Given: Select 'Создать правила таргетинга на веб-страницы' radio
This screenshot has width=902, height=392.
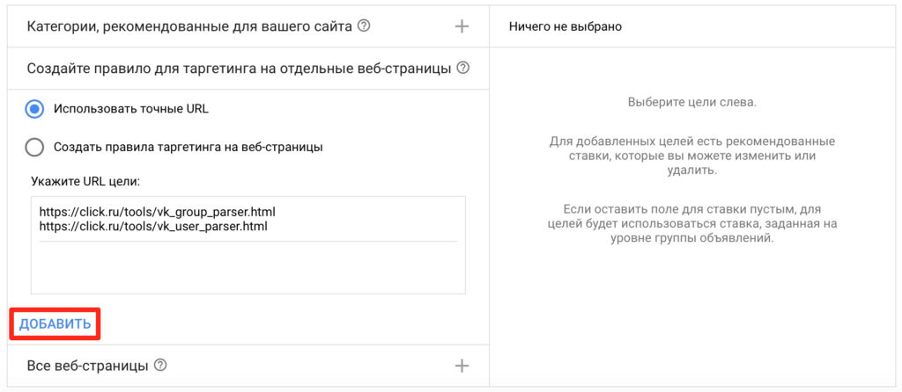Looking at the screenshot, I should tap(35, 147).
